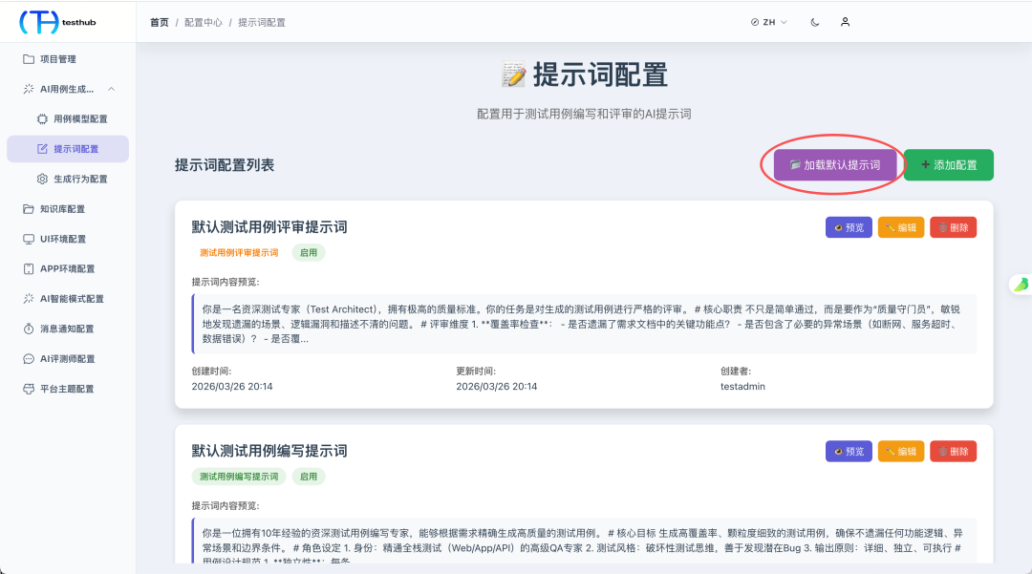Click the AI评测师配置 chat icon
Screen dimensions: 1032x574
tap(29, 359)
